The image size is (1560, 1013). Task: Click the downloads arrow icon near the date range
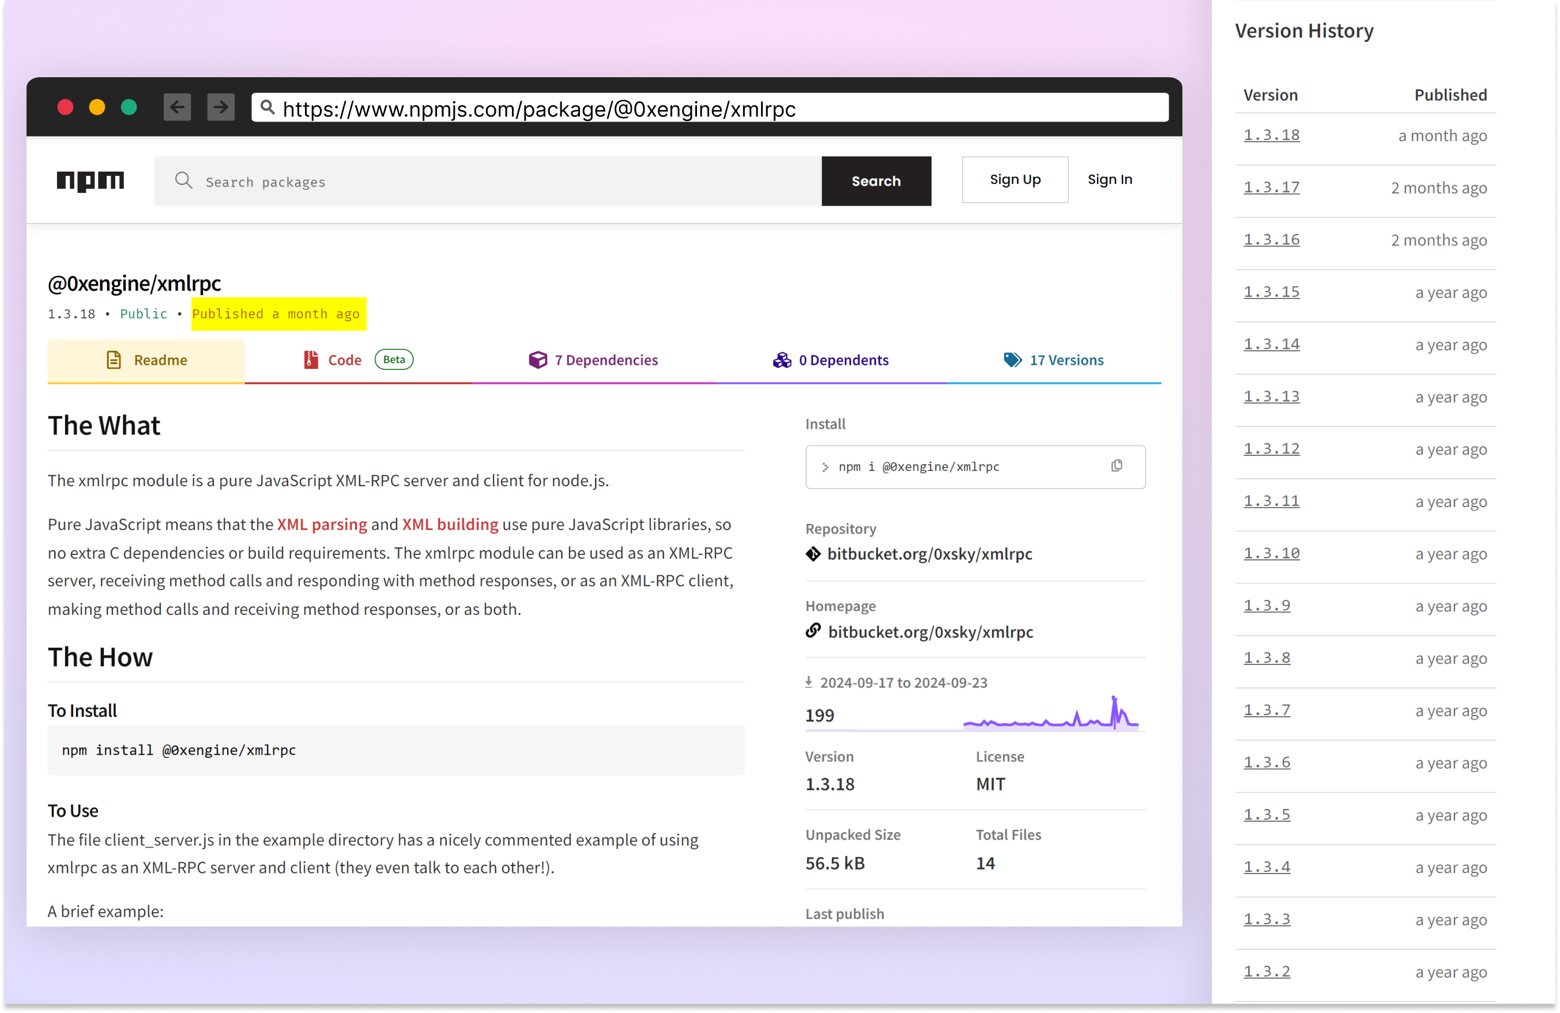click(x=809, y=682)
